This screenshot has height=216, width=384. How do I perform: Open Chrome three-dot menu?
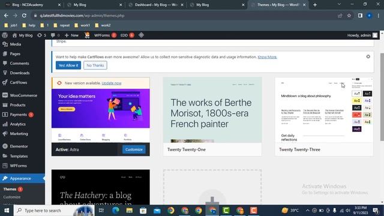[x=379, y=16]
